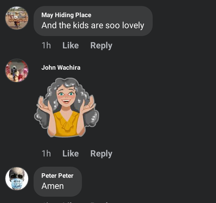
Task: Reply to John Wachira's sticker comment
Action: (101, 154)
